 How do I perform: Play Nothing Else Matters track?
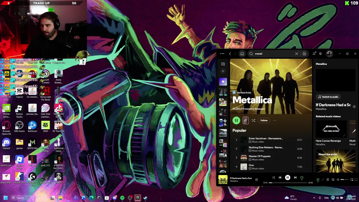click(x=271, y=149)
